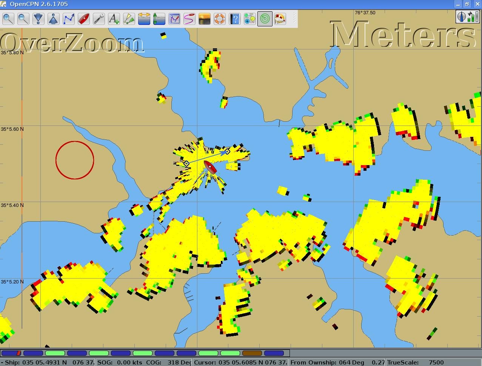
Task: Toggle tracking with the purple track icon
Action: coord(189,18)
